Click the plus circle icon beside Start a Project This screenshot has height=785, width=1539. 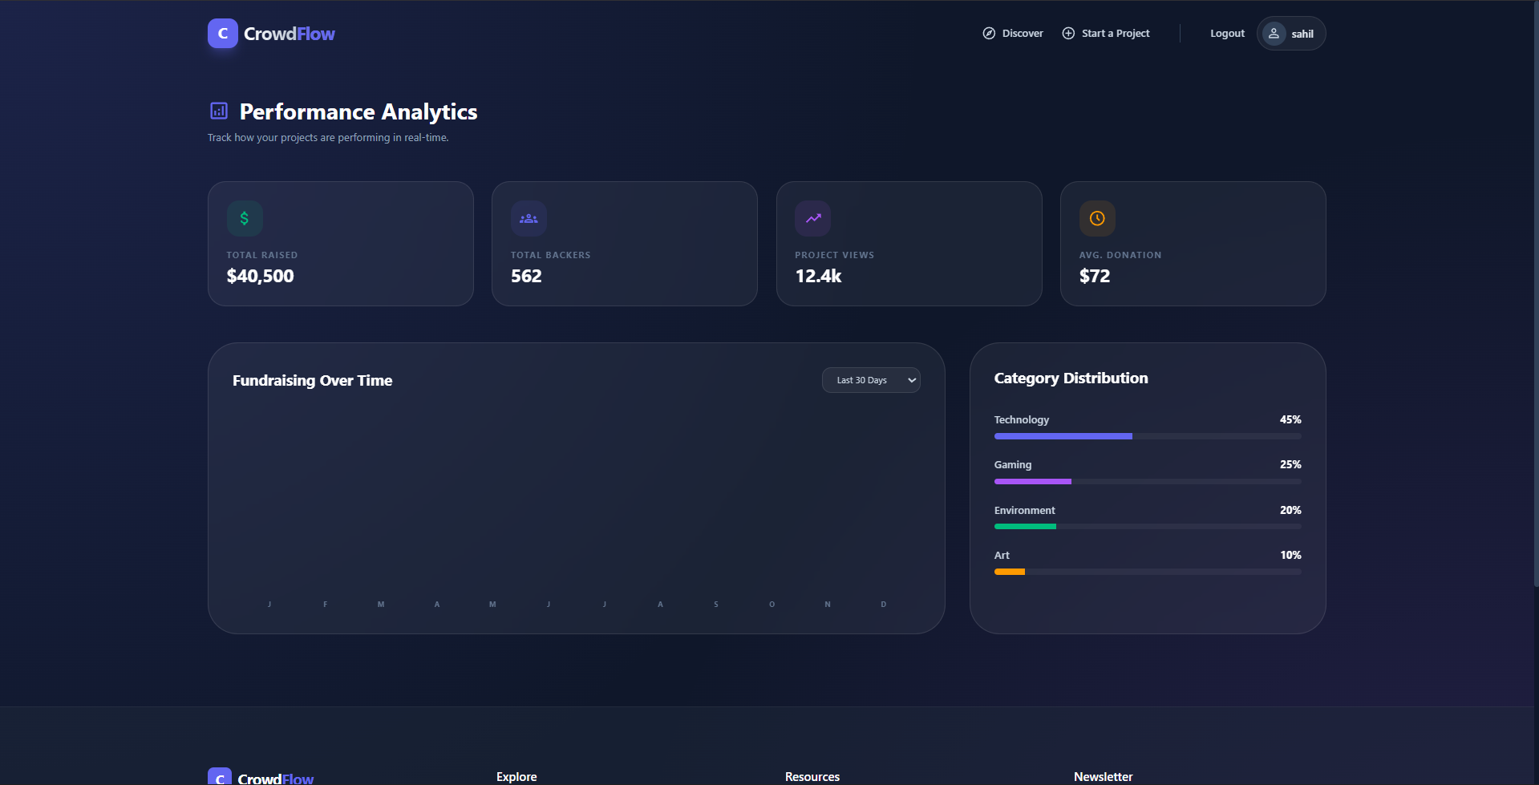click(x=1068, y=34)
